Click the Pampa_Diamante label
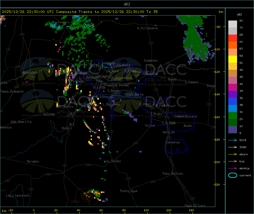This screenshot has width=254, height=214. [x=12, y=91]
